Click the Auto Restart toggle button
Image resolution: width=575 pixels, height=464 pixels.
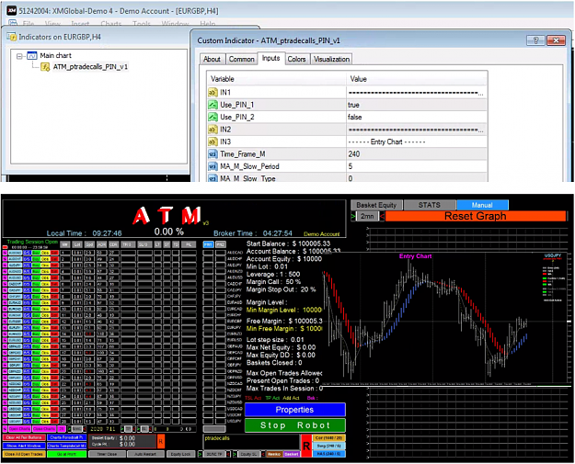pyautogui.click(x=145, y=454)
